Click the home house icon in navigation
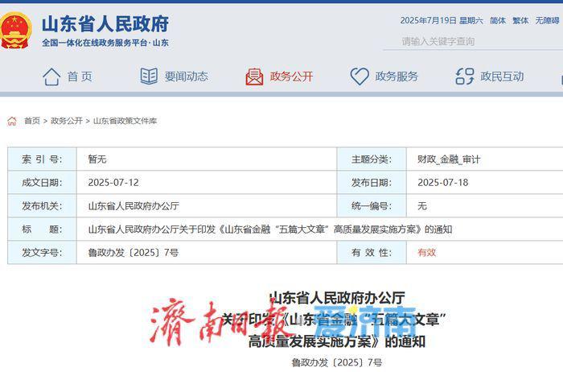The image size is (563, 372). pos(51,76)
